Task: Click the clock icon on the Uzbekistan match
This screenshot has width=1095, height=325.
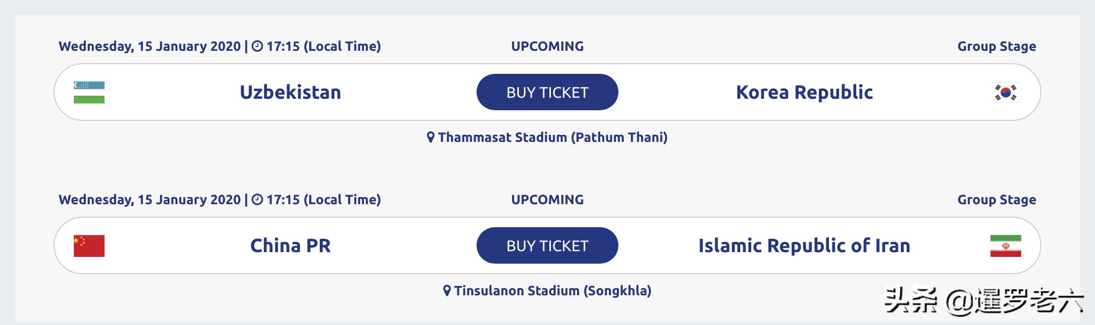Action: pos(257,46)
